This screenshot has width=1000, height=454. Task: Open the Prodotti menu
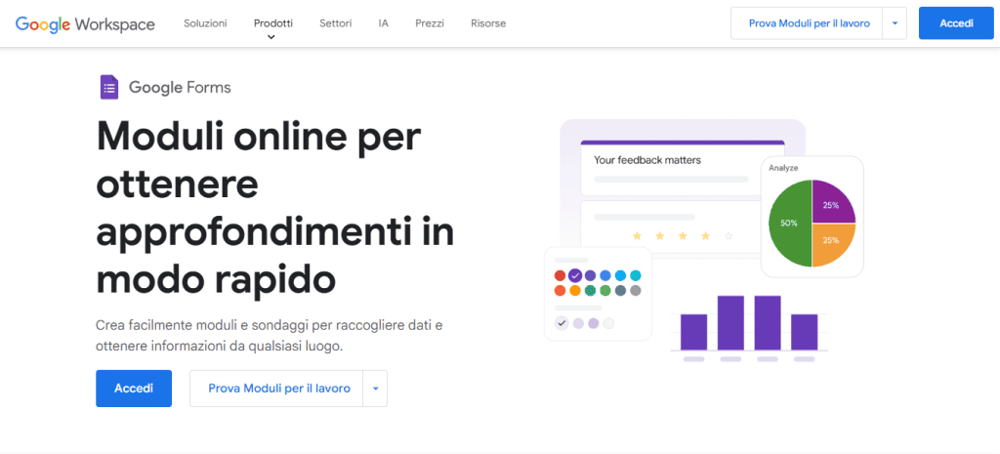pyautogui.click(x=273, y=23)
